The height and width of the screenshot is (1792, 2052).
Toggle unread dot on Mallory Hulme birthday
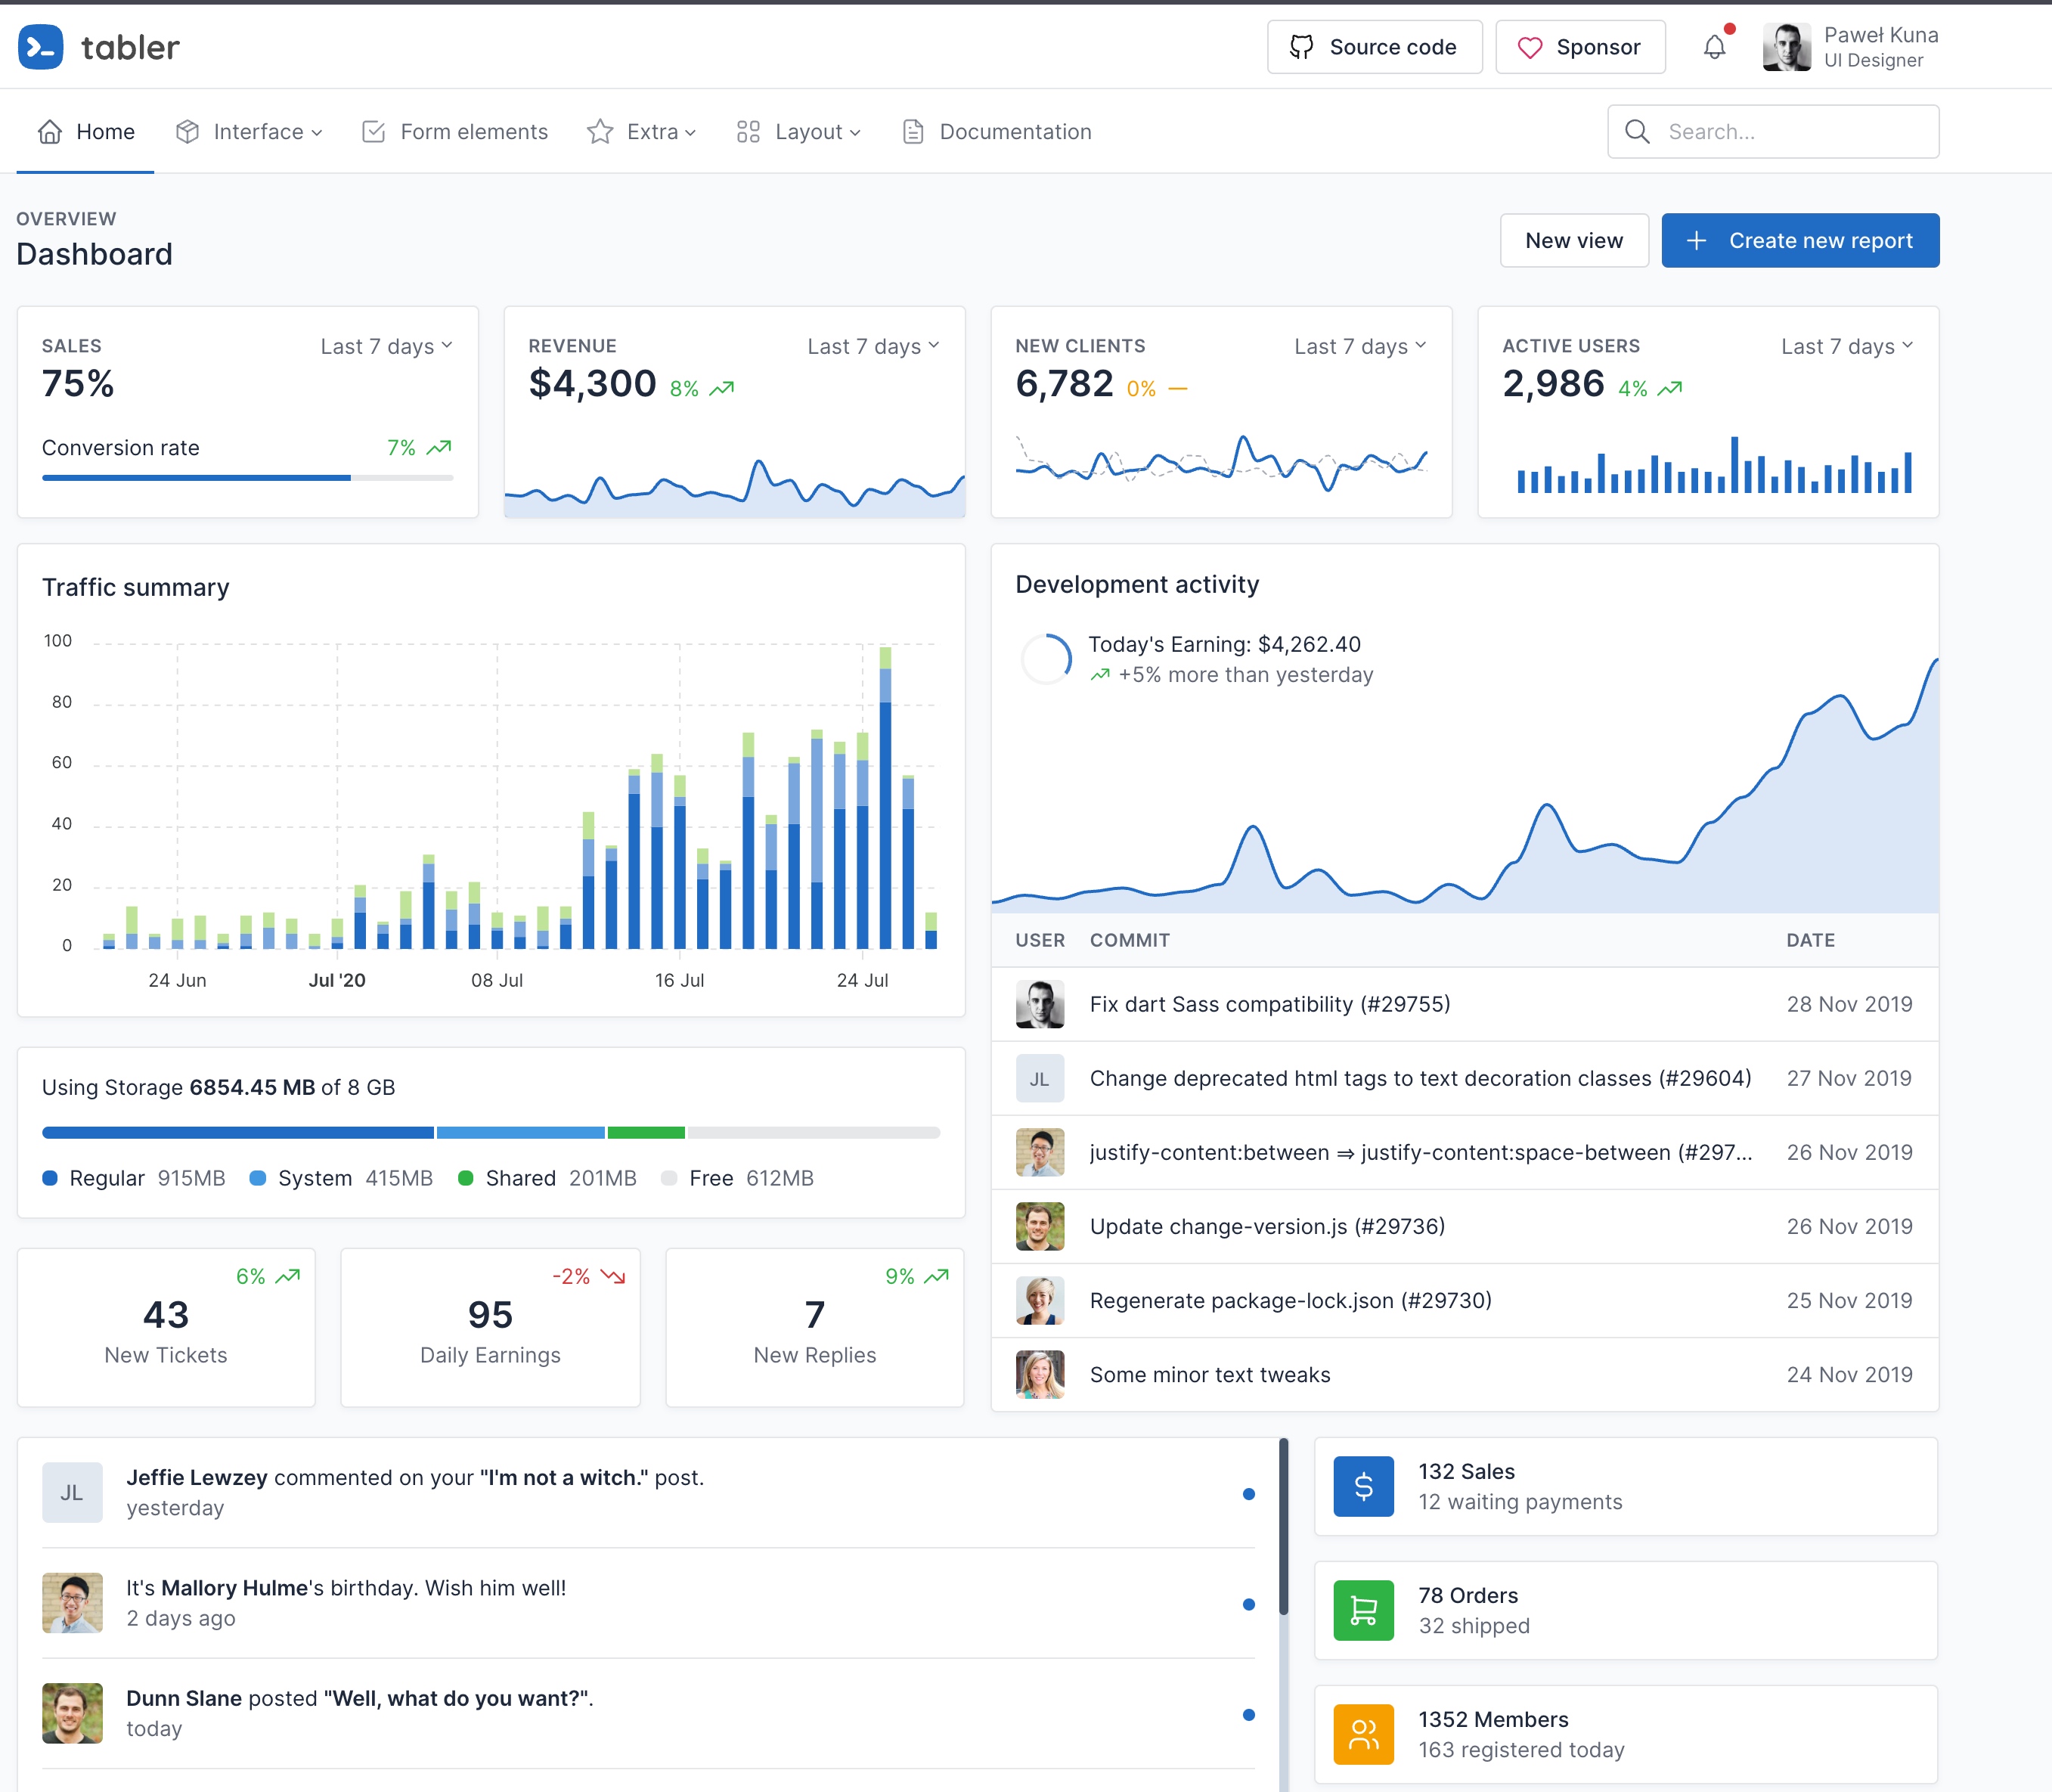(x=1248, y=1604)
